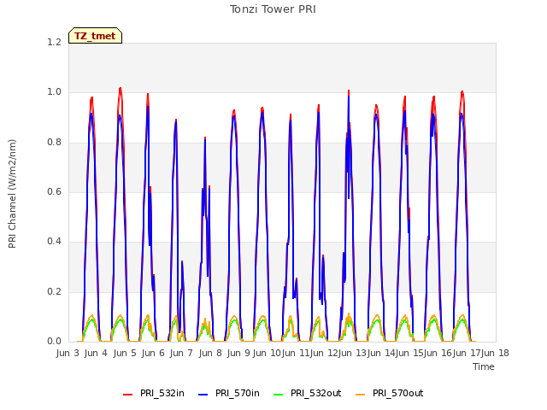Screen dimensions: 547x410
Task: Click the 1.0 y-axis tick label
Action: pos(54,92)
